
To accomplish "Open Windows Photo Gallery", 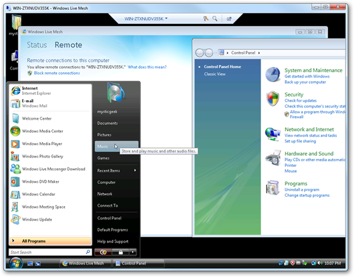I will coord(50,156).
